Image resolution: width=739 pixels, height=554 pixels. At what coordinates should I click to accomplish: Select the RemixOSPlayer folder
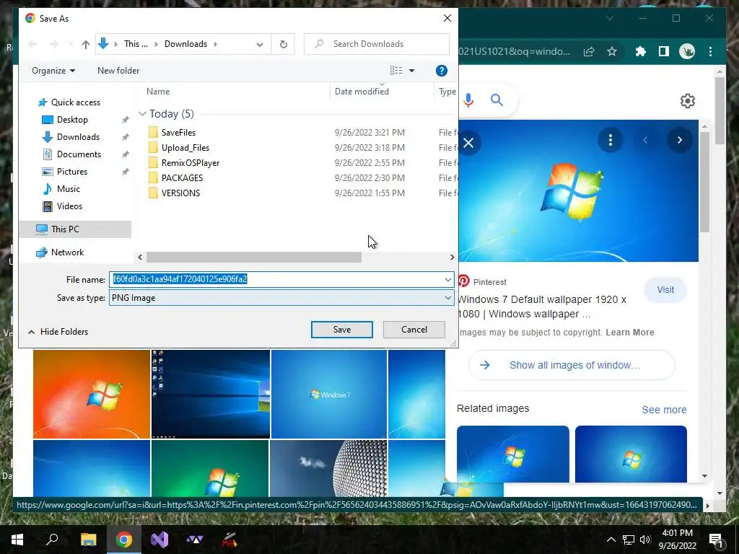click(191, 162)
